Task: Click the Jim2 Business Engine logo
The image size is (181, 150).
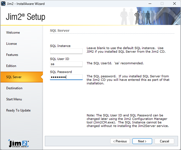Action: pyautogui.click(x=19, y=143)
